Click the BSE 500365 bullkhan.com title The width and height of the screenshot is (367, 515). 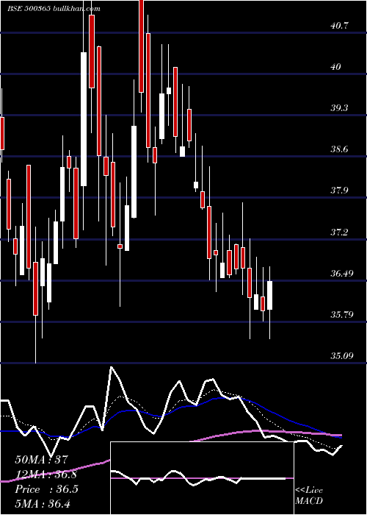click(54, 9)
